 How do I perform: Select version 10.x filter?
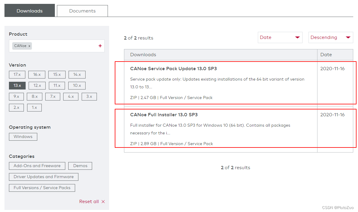pos(77,86)
